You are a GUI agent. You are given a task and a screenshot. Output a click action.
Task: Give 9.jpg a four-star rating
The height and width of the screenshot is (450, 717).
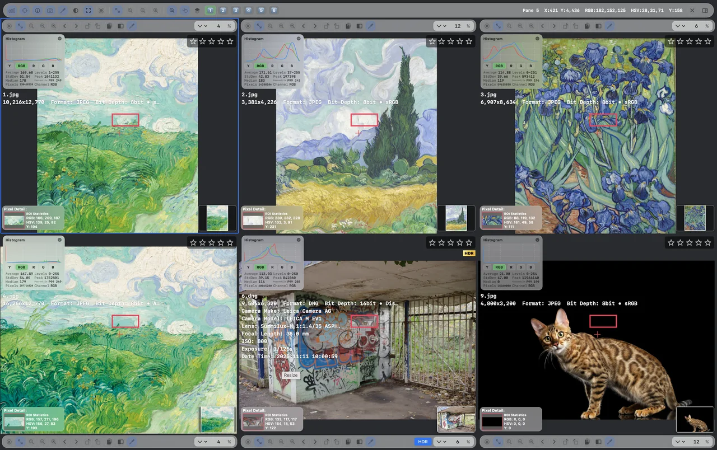[699, 243]
